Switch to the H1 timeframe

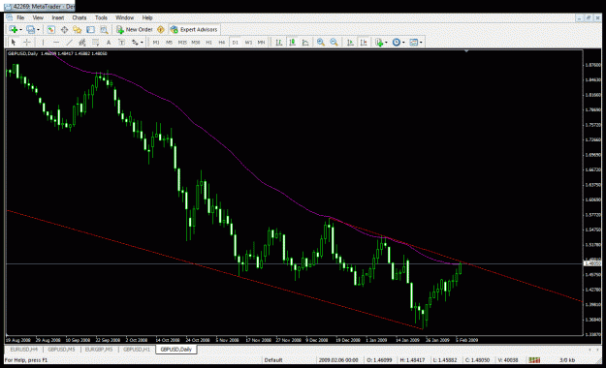[x=209, y=42]
